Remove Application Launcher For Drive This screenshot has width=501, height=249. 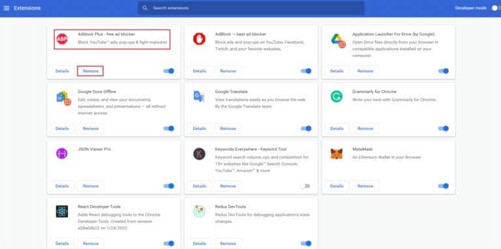pos(365,71)
